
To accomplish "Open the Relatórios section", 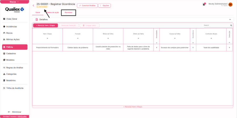I will tap(11, 81).
